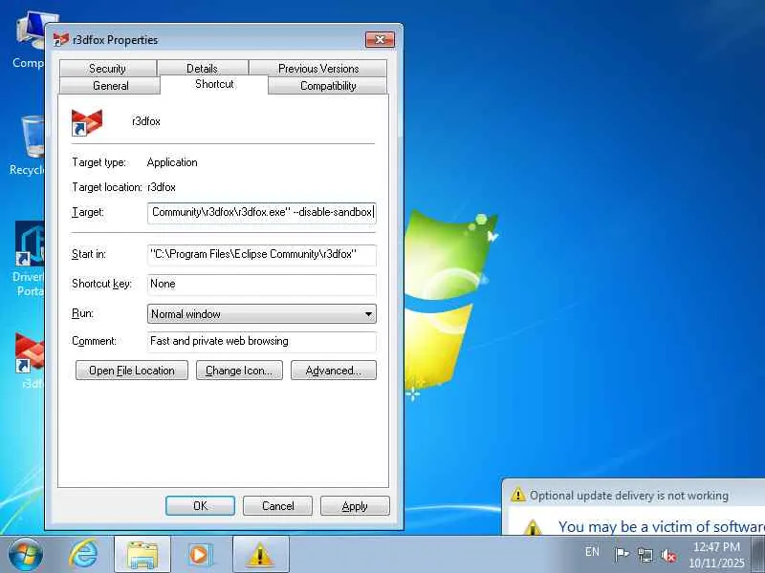
Task: Apply the shortcut changes
Action: pyautogui.click(x=355, y=506)
